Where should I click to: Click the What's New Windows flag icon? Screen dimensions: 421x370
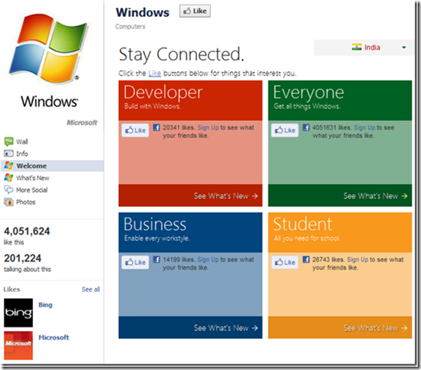(8, 178)
